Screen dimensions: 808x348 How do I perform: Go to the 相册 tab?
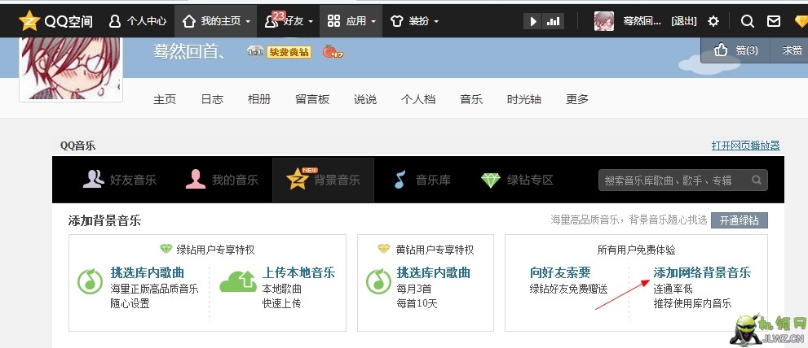[259, 99]
